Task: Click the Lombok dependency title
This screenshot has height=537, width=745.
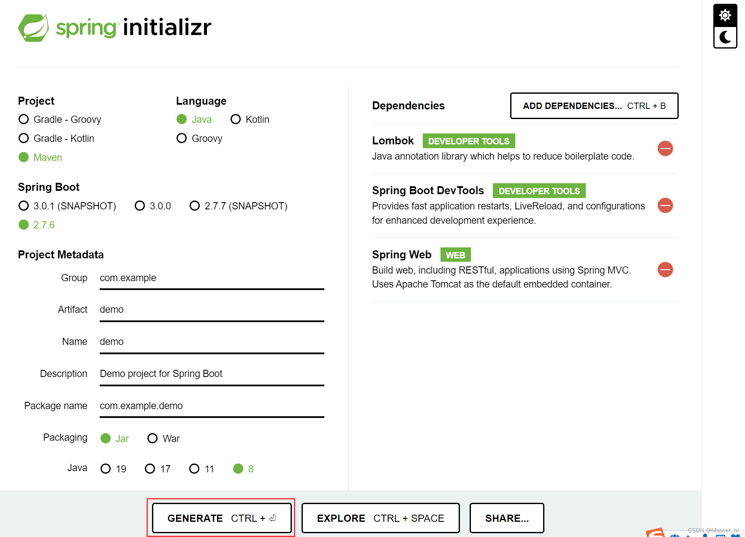Action: 393,141
